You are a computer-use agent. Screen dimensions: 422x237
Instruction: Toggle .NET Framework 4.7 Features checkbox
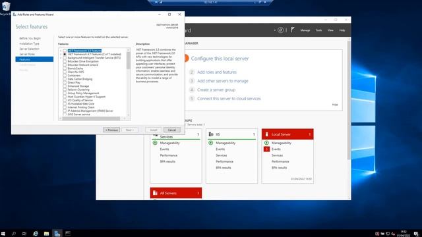65,54
